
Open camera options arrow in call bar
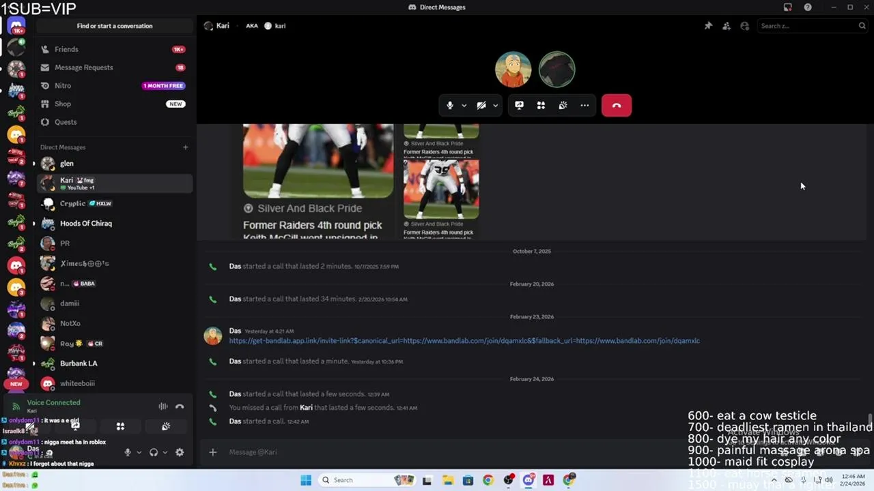click(496, 106)
